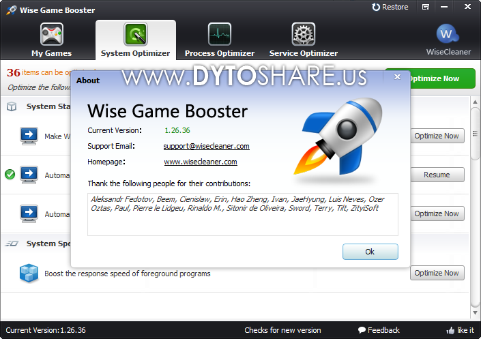Click the System Sta cube section icon
The height and width of the screenshot is (339, 481).
click(x=12, y=107)
